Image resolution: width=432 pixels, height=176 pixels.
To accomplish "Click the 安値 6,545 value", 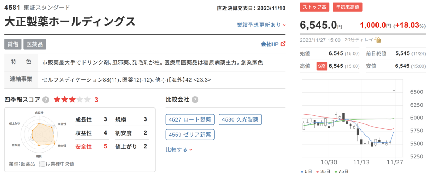I will pos(402,66).
